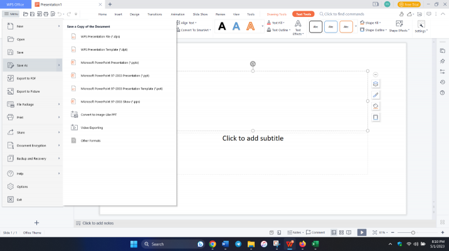
Task: Add a new slide with plus button
Action: (36, 223)
